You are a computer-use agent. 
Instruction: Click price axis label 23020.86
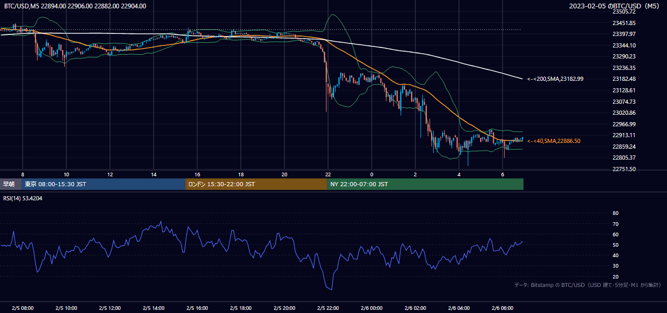[x=624, y=113]
